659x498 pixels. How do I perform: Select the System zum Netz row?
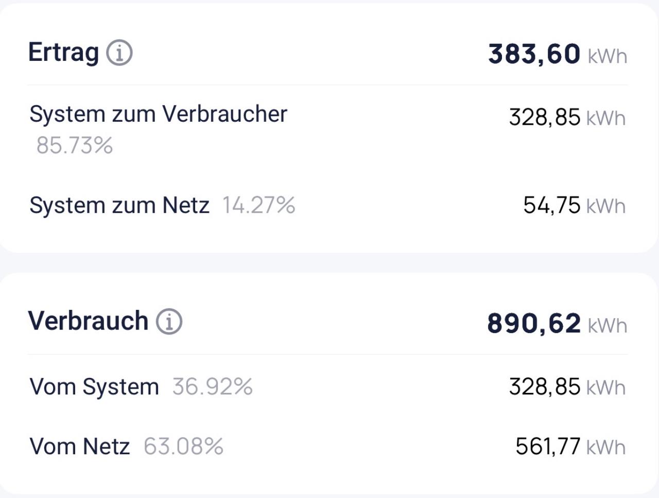119,205
